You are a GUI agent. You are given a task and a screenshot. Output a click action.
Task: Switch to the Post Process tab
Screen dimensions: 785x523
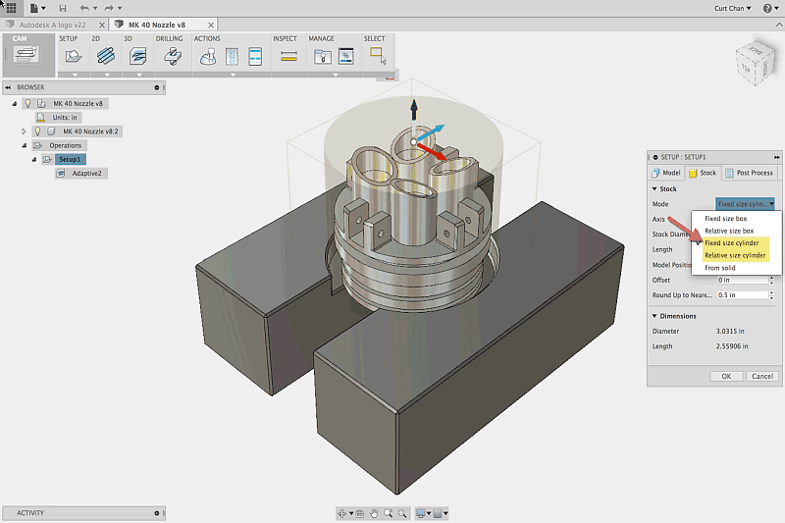(x=750, y=173)
